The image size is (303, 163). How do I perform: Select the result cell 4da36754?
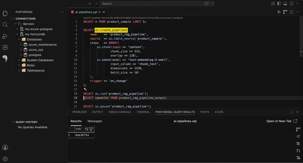tap(84, 135)
